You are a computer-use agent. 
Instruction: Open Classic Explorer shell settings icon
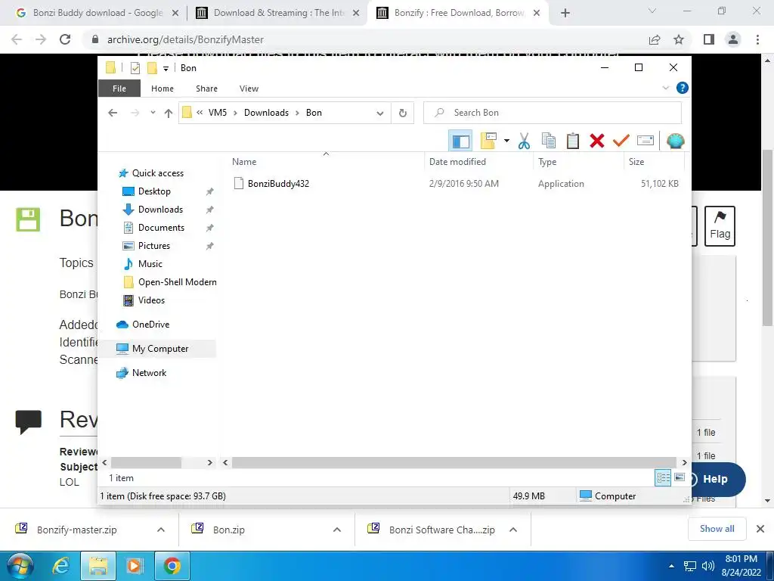pyautogui.click(x=675, y=141)
